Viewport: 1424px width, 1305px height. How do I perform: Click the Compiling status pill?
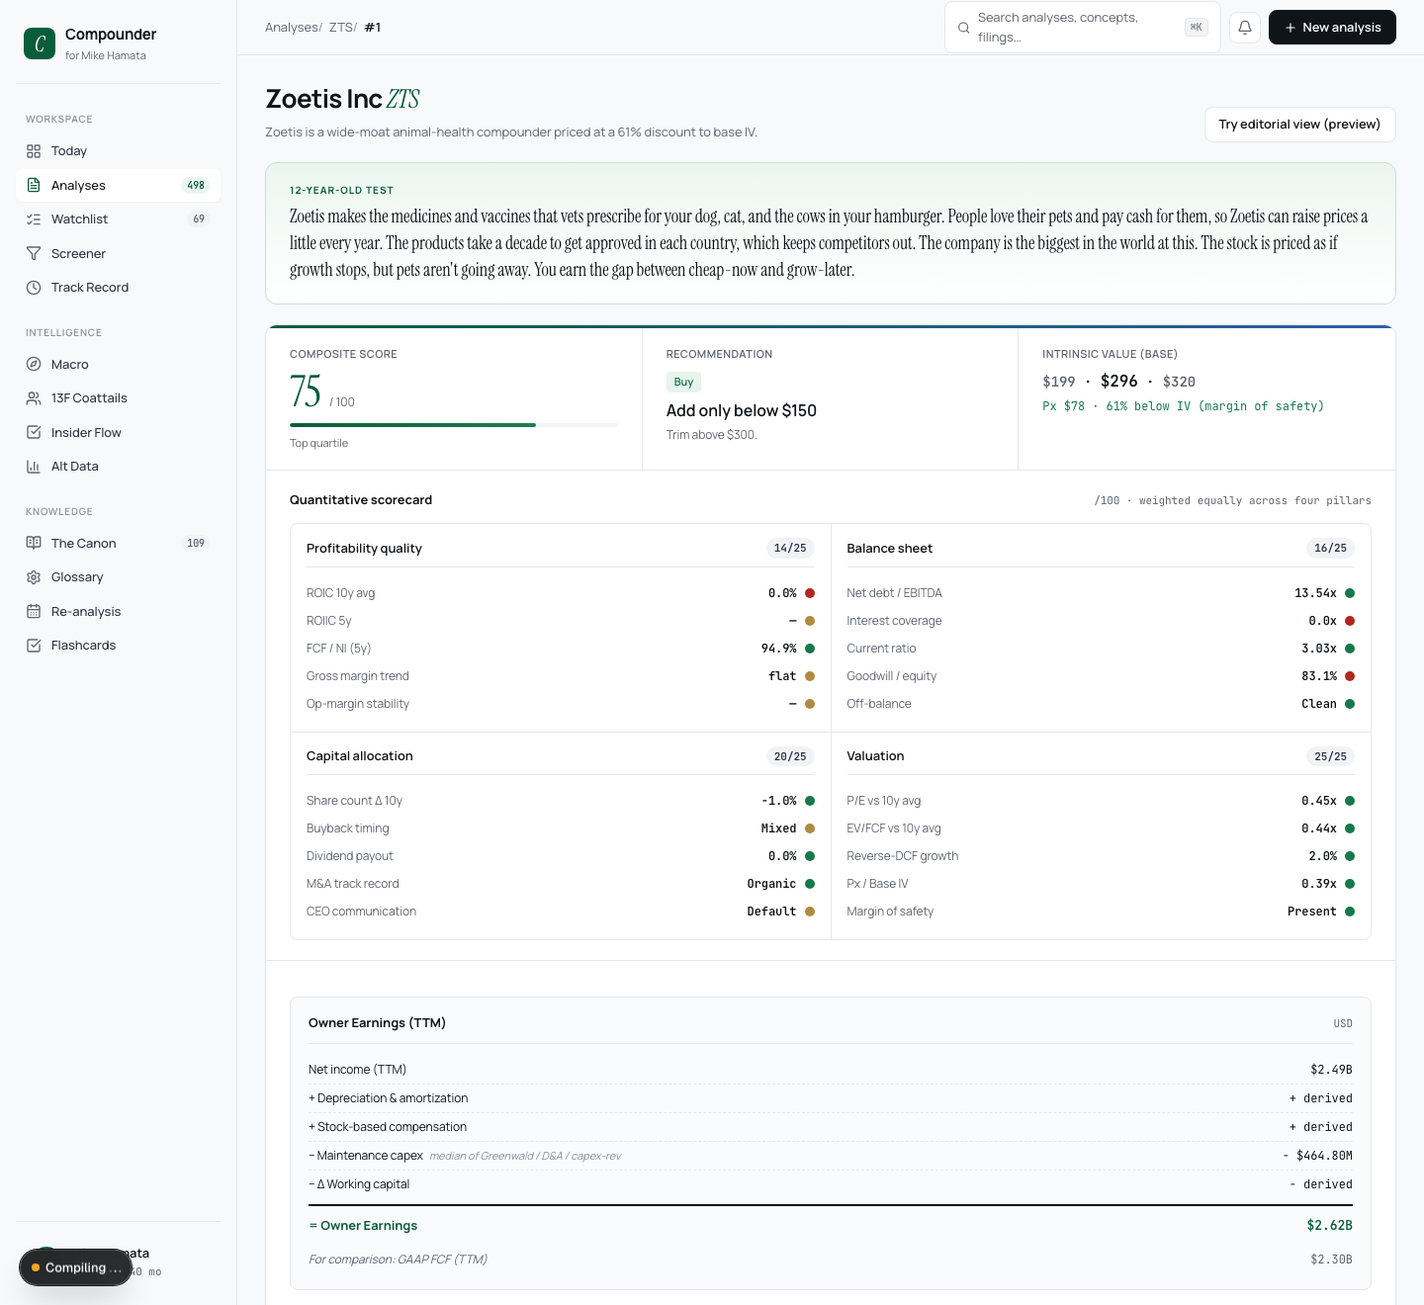tap(75, 1267)
